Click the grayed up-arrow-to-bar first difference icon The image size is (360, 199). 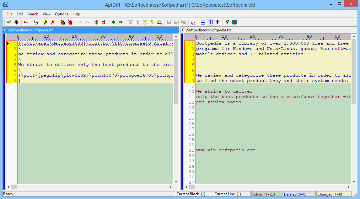[130, 22]
